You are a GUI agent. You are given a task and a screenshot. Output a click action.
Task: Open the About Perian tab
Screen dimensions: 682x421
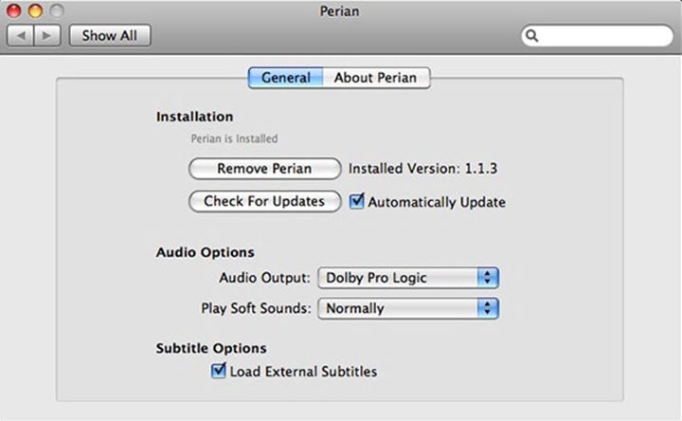point(377,78)
